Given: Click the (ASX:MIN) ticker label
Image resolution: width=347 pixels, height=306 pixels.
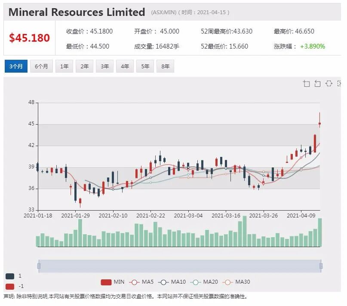Looking at the screenshot, I should tap(164, 12).
